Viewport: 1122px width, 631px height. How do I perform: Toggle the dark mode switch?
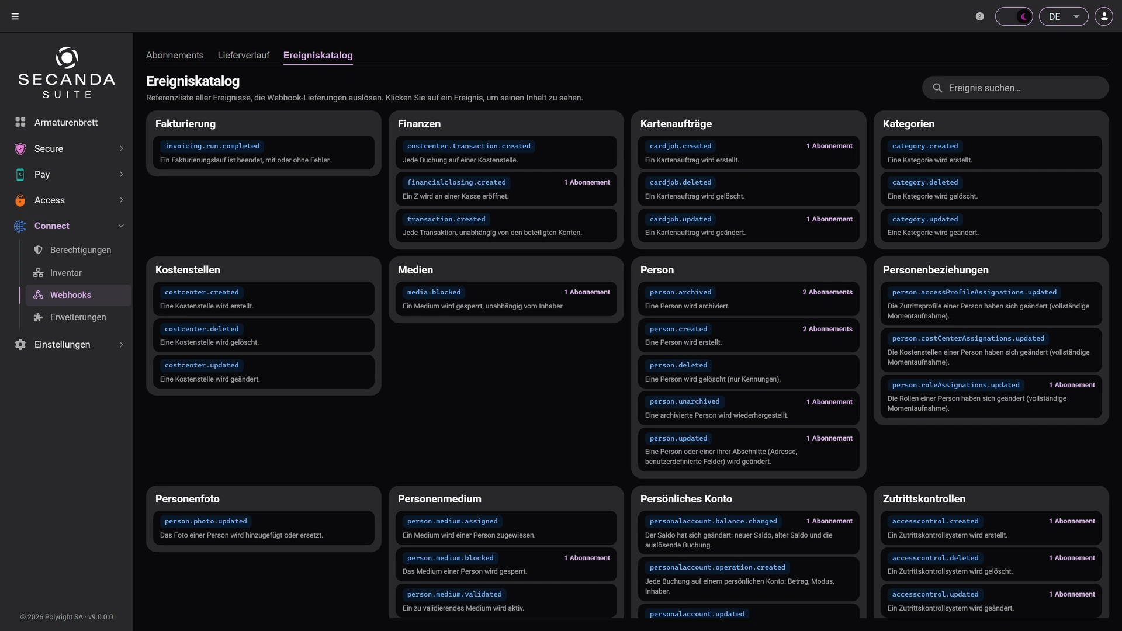pyautogui.click(x=1014, y=16)
